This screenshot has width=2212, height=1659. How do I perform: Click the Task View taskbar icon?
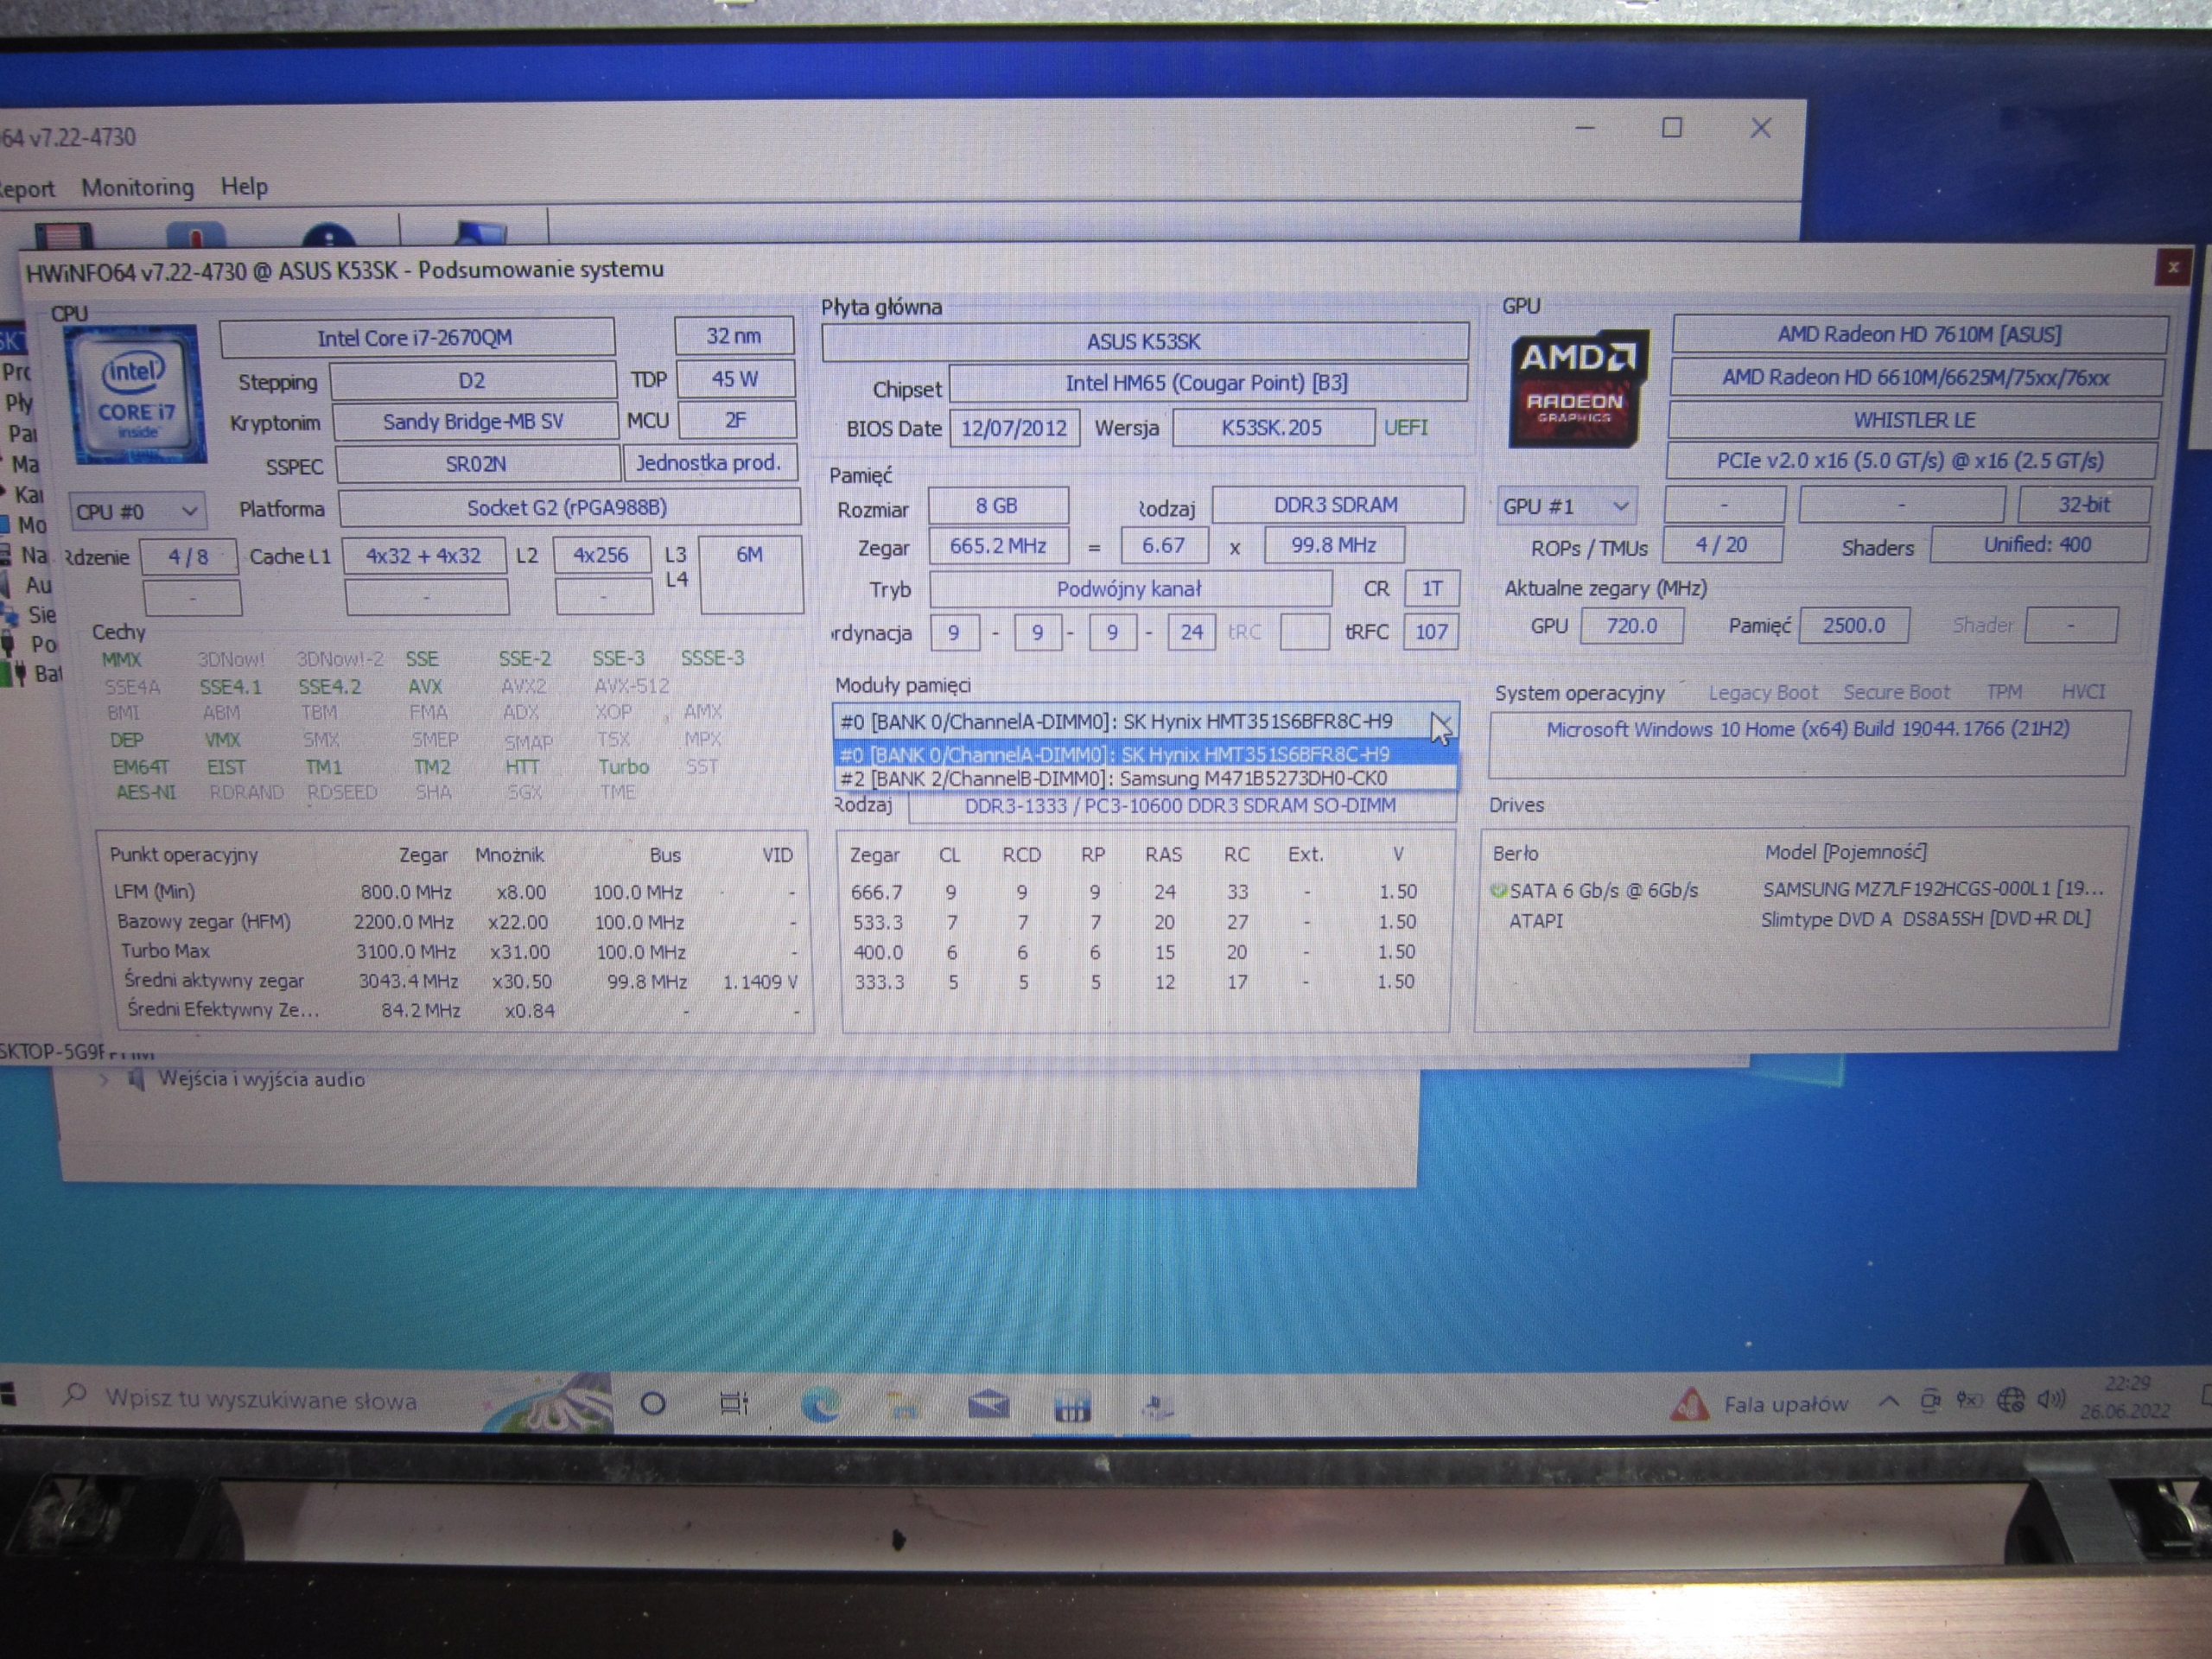(734, 1404)
